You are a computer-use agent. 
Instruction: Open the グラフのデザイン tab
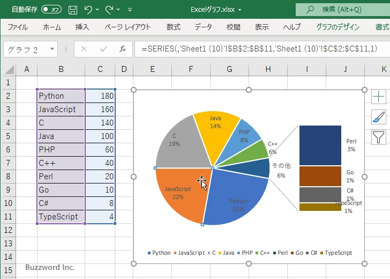(337, 27)
